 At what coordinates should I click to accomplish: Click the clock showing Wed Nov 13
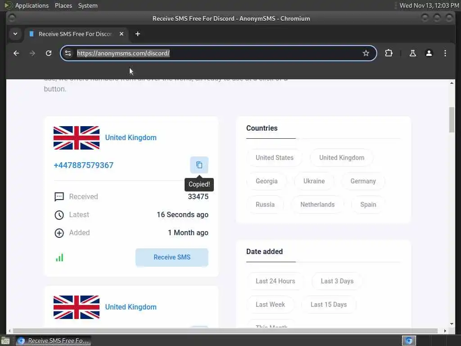point(429,5)
